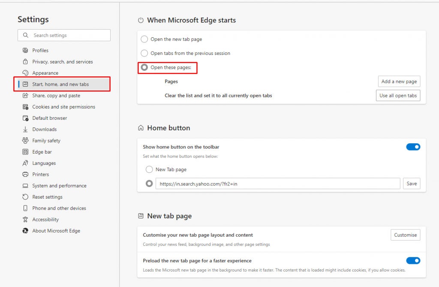Screen dimensions: 439x287
Task: Click the Search settings input field
Action: (64, 35)
